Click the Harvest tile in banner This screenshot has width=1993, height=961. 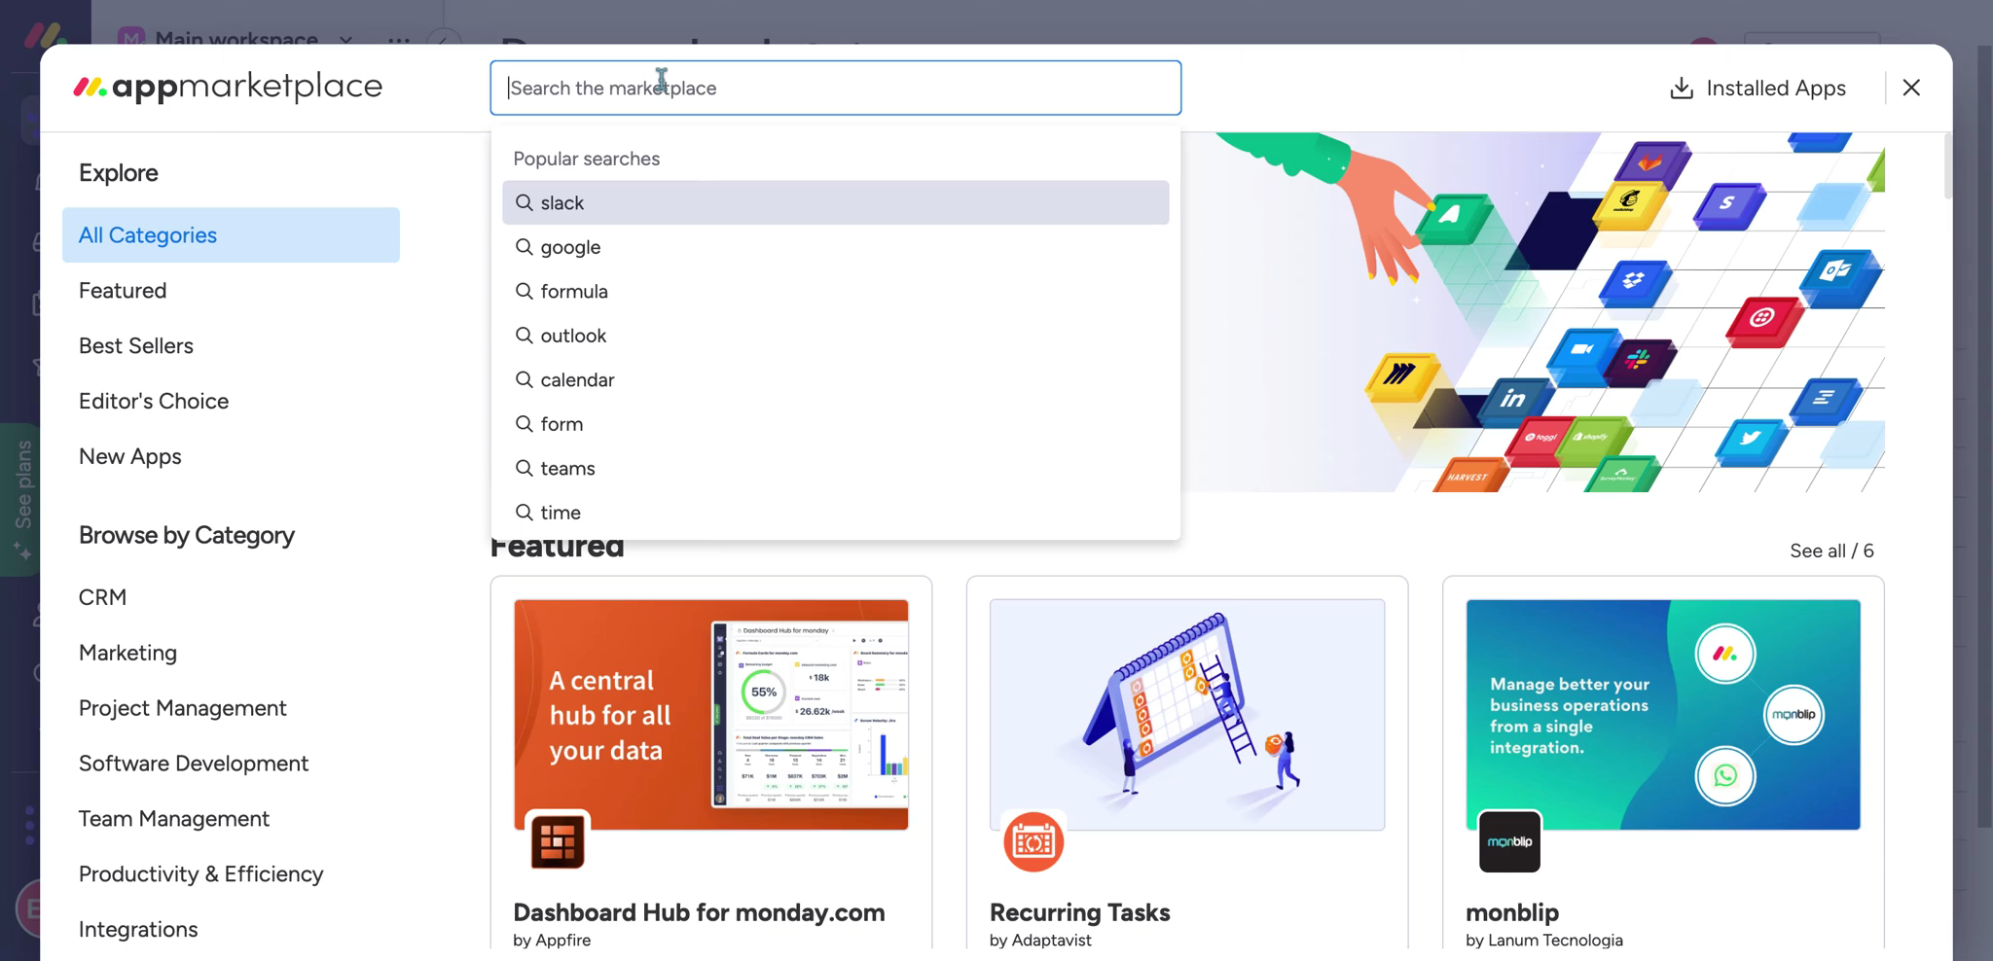[x=1469, y=477]
